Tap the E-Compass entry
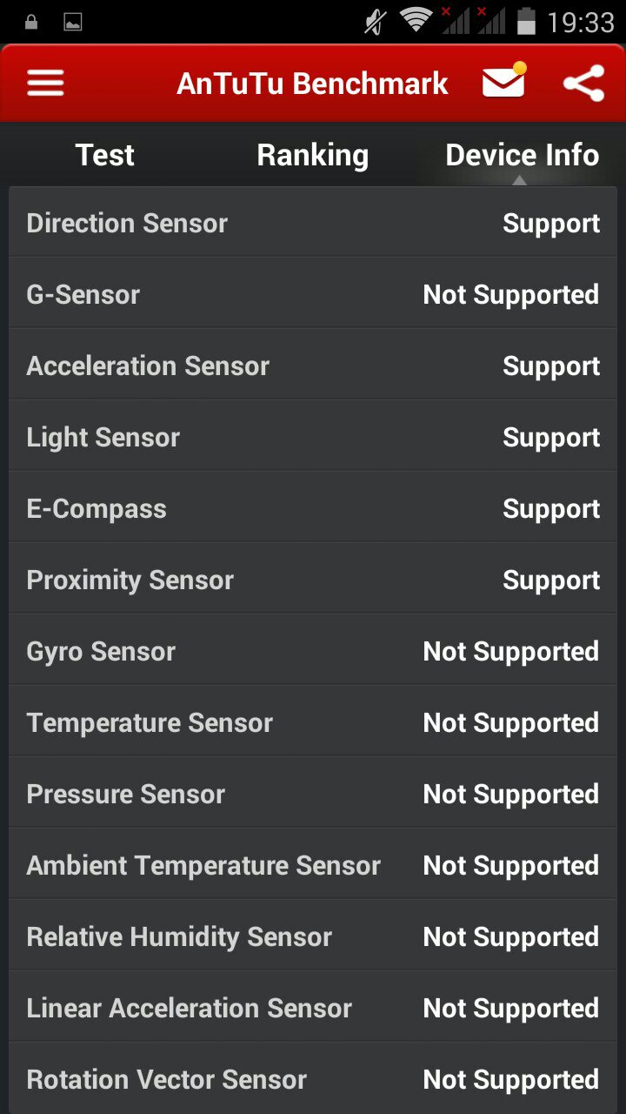The image size is (626, 1114). coord(313,509)
